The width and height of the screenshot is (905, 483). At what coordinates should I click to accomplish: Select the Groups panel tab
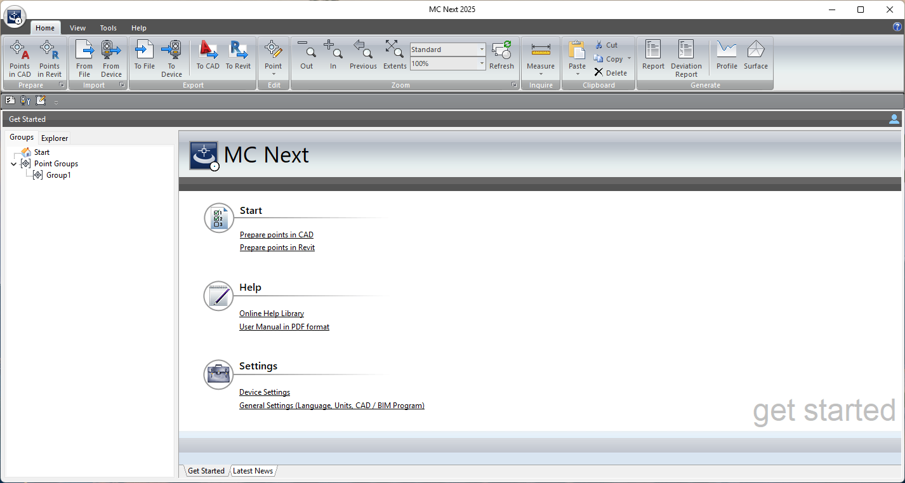point(22,137)
